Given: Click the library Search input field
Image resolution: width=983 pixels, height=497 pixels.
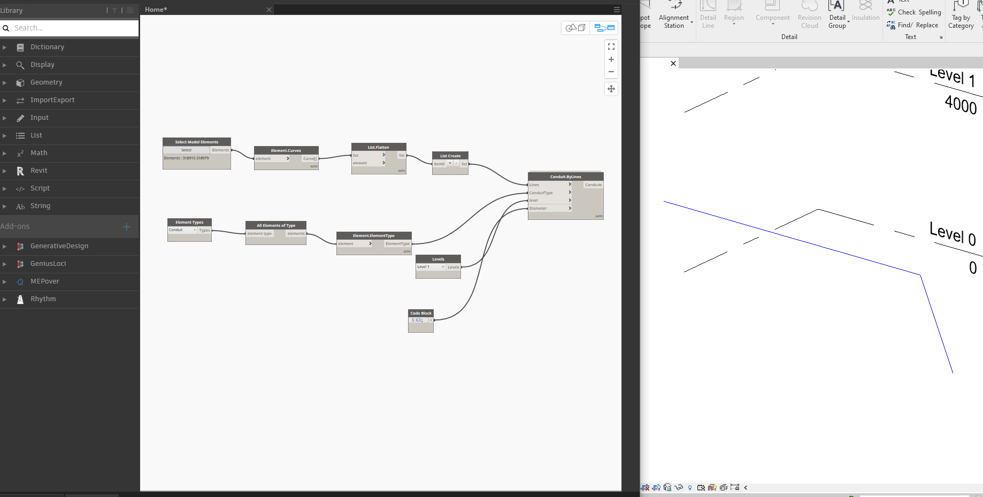Looking at the screenshot, I should [70, 28].
